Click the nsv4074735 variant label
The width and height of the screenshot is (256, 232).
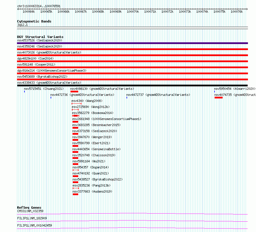click(x=235, y=95)
